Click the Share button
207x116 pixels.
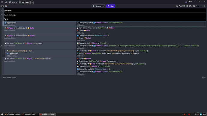pyautogui.click(x=111, y=6)
